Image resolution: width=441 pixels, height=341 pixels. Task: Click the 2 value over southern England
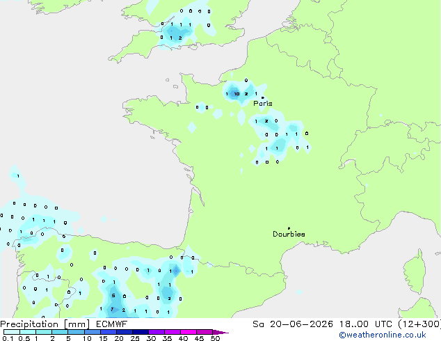[x=180, y=38]
